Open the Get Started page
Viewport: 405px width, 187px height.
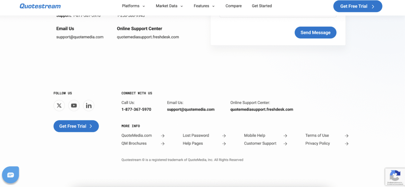262,6
